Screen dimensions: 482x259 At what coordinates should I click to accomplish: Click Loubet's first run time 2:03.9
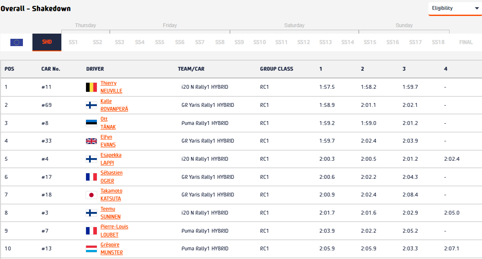click(x=327, y=231)
